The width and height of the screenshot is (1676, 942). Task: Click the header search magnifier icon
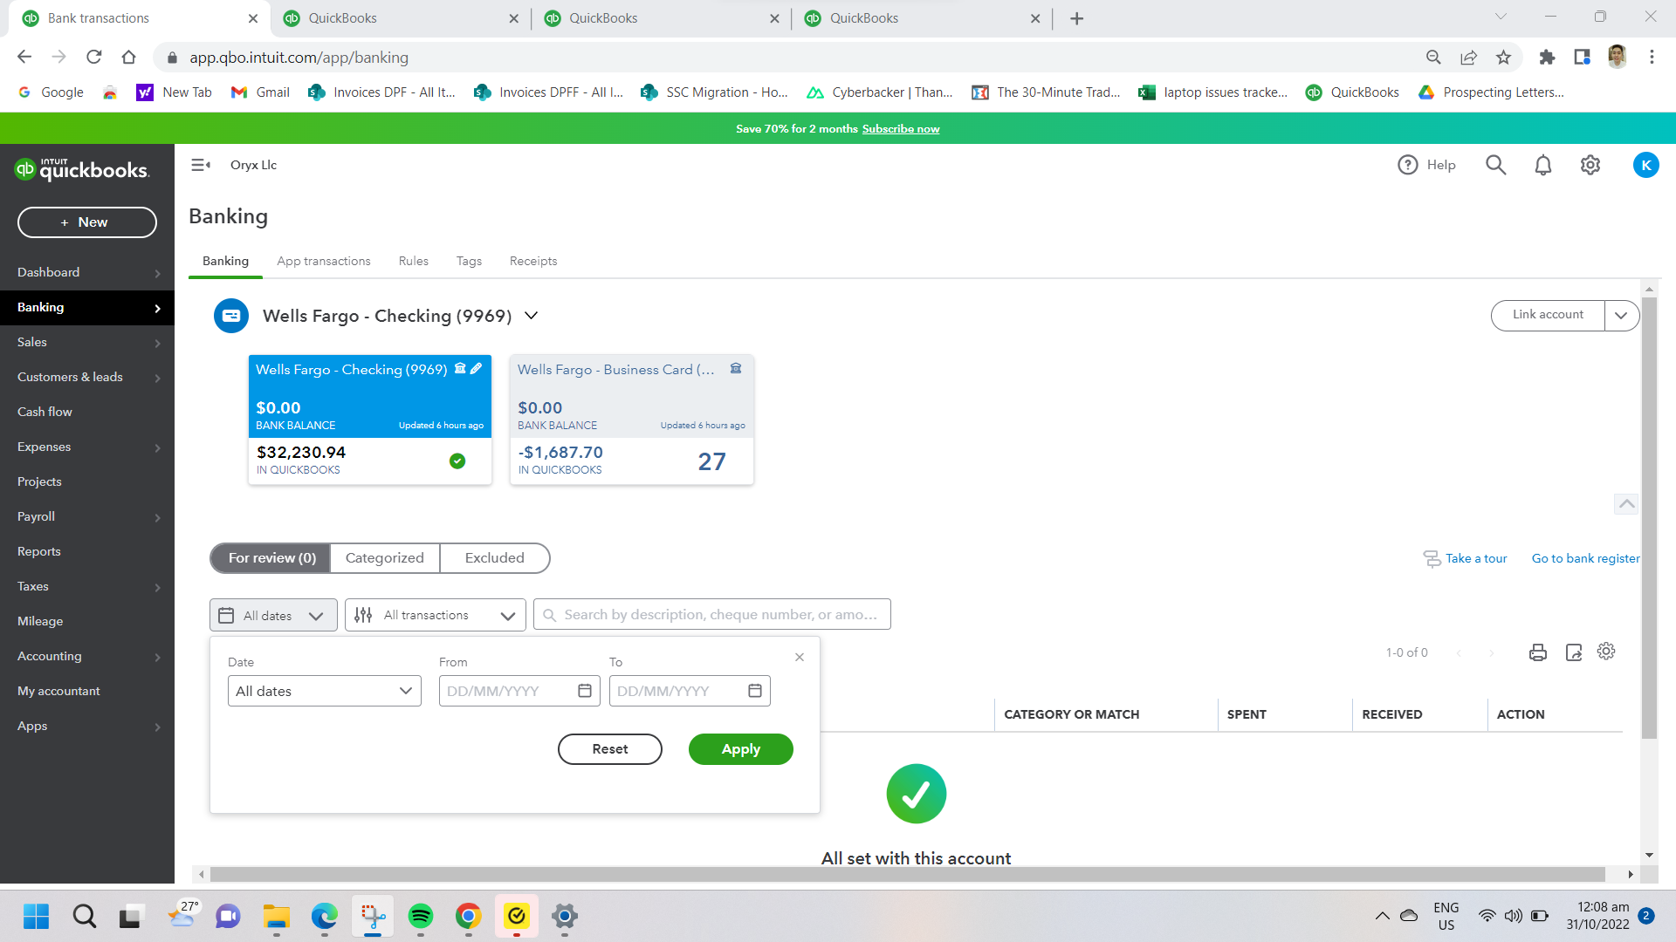point(1496,165)
